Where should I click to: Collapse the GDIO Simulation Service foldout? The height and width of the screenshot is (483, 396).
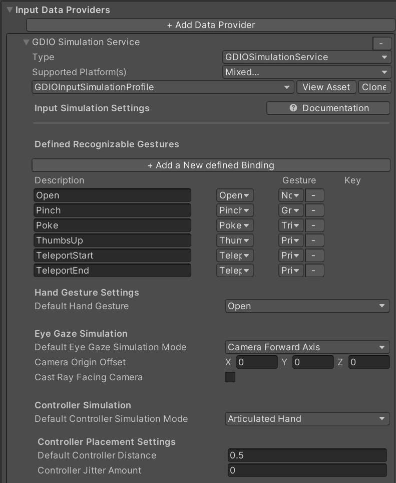coord(26,42)
